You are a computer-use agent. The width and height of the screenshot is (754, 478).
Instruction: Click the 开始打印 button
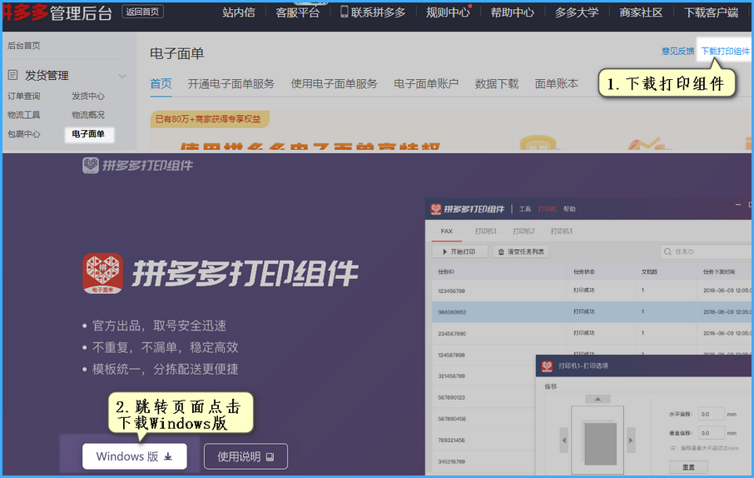click(459, 251)
